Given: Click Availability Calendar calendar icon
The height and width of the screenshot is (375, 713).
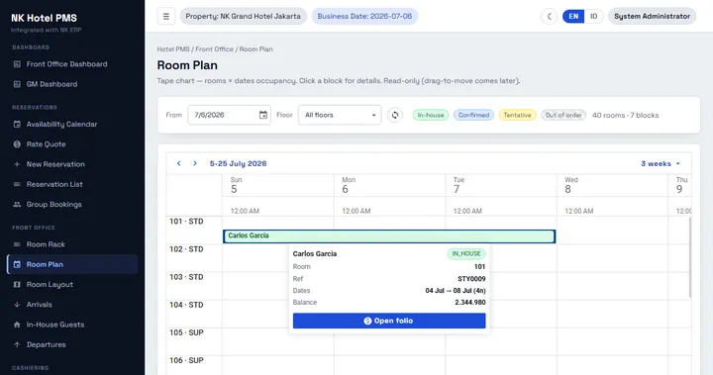Looking at the screenshot, I should pyautogui.click(x=17, y=124).
